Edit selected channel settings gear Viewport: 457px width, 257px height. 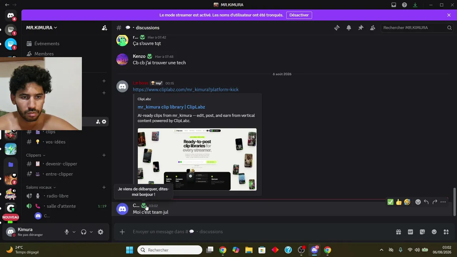click(104, 122)
